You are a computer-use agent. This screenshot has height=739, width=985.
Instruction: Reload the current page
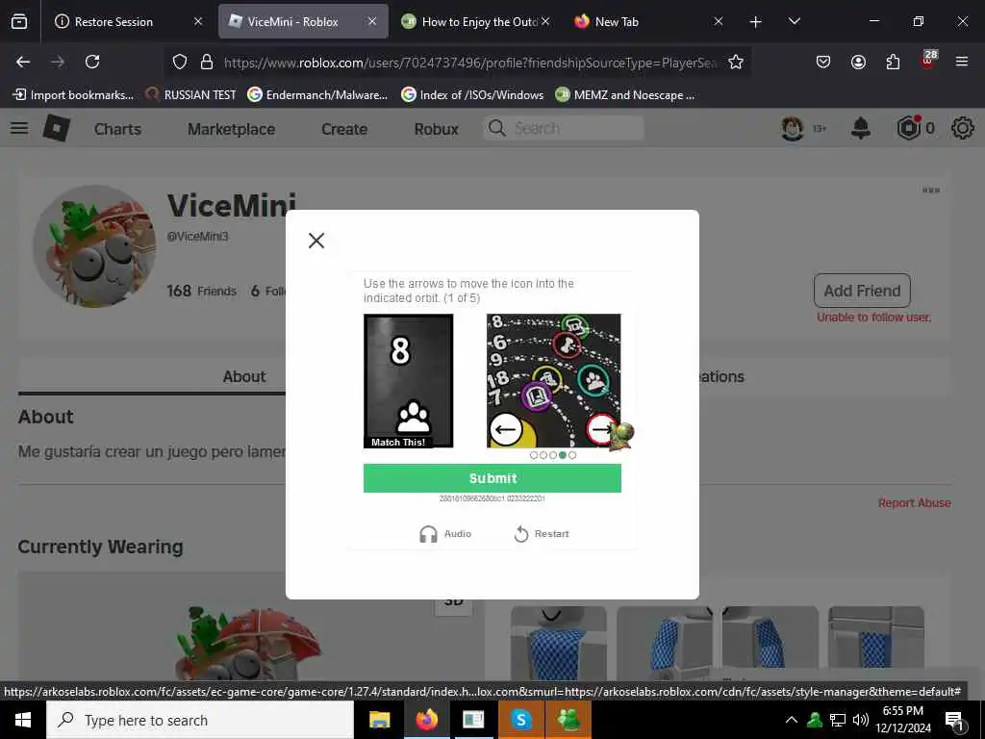pos(92,62)
